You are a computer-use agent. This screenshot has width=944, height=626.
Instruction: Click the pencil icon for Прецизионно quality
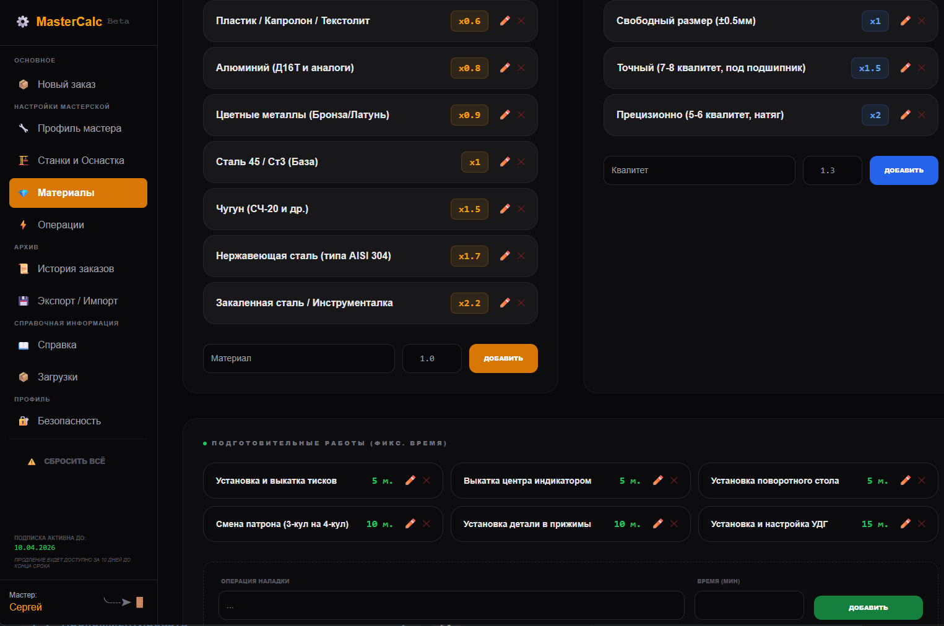pyautogui.click(x=905, y=115)
